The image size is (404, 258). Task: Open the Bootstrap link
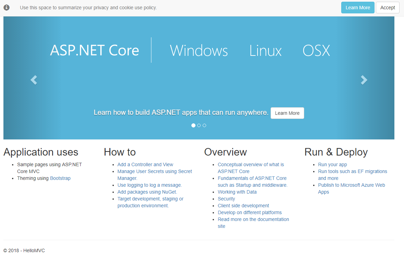point(60,178)
